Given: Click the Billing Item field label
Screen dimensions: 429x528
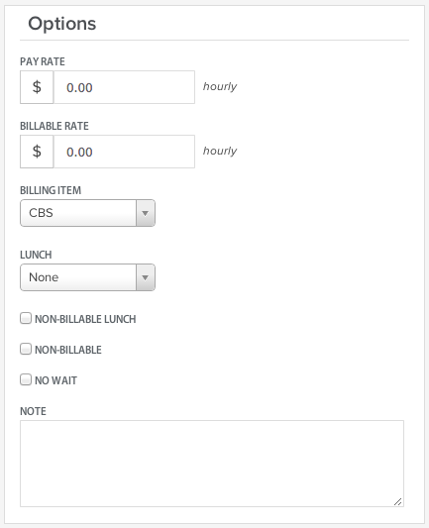Looking at the screenshot, I should [51, 190].
